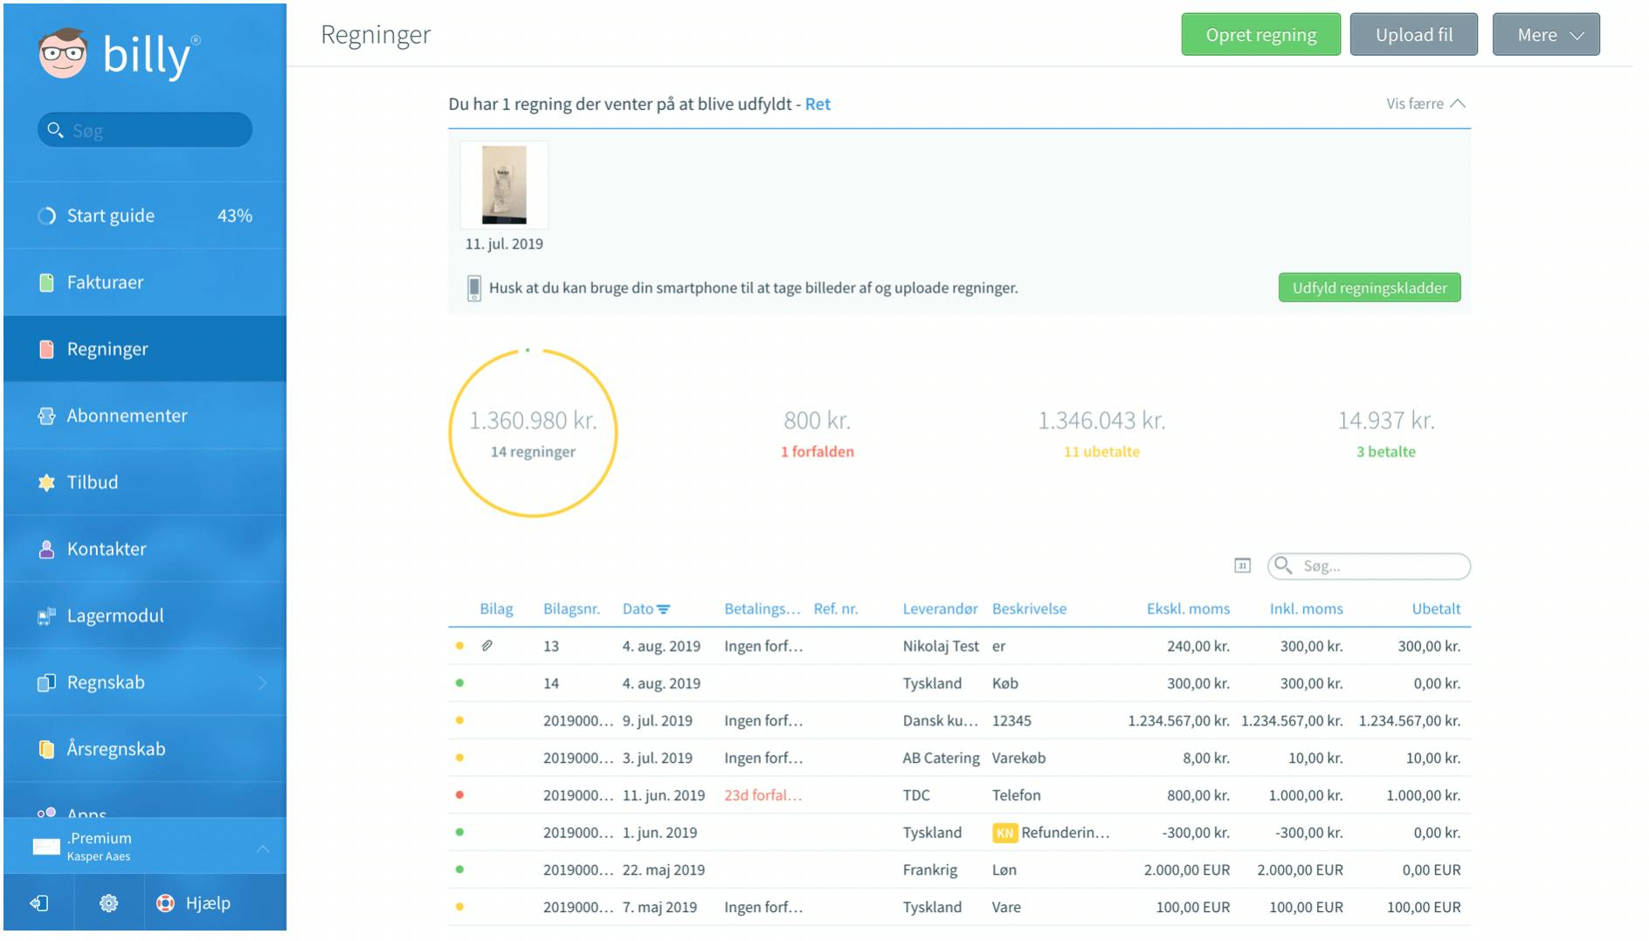
Task: Click the Hjælp lifebuoy icon
Action: [x=165, y=903]
